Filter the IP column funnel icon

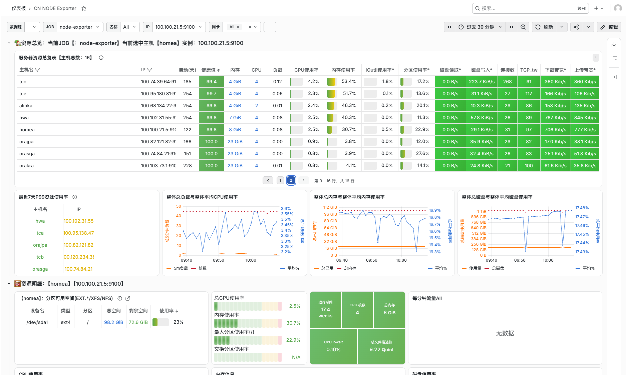[x=149, y=70]
